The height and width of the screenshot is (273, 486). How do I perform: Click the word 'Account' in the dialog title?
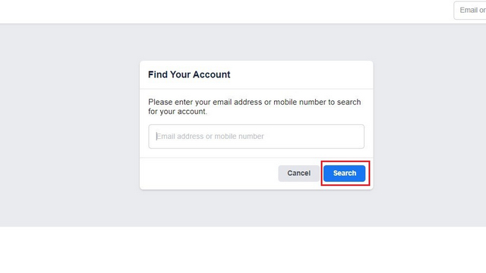click(213, 74)
